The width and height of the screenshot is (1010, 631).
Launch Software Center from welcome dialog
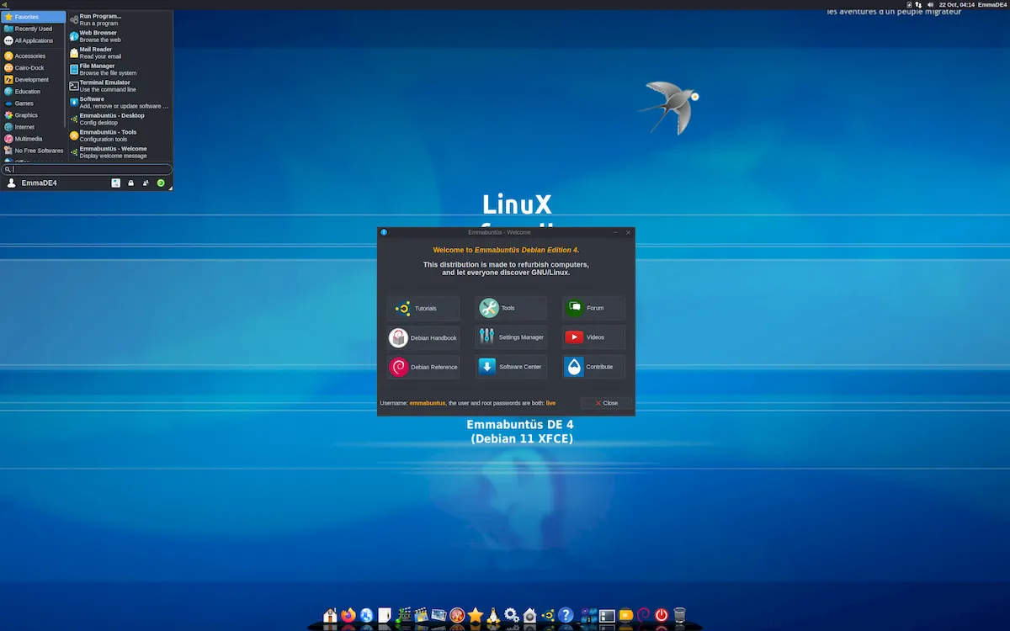tap(511, 367)
